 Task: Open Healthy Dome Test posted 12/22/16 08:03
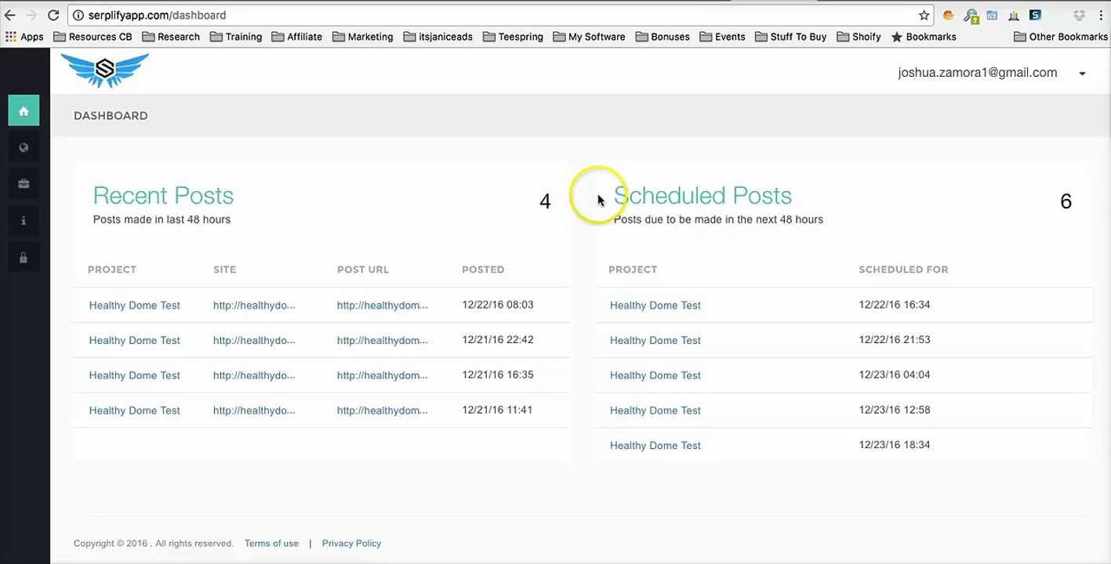(134, 305)
